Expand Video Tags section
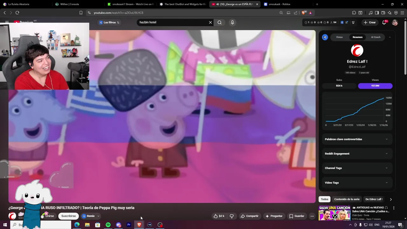Screen dimensions: 407x229 (x=357, y=183)
